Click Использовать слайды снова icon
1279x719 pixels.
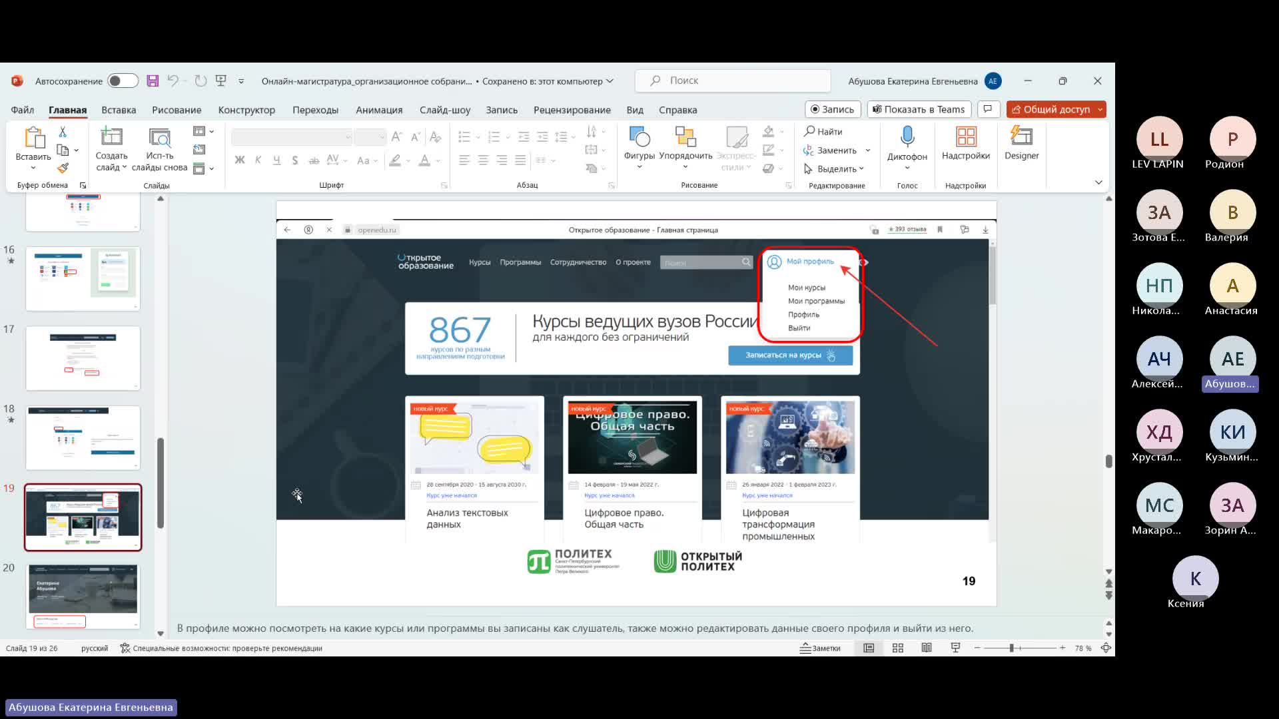click(x=159, y=136)
